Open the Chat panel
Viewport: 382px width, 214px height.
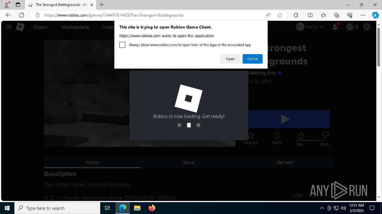click(298, 195)
